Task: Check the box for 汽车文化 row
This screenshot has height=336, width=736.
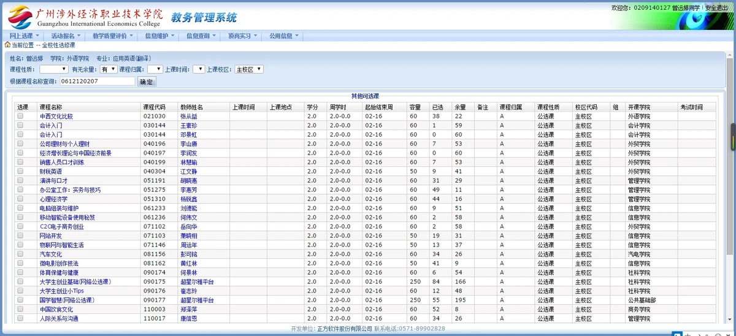Action: (x=20, y=254)
